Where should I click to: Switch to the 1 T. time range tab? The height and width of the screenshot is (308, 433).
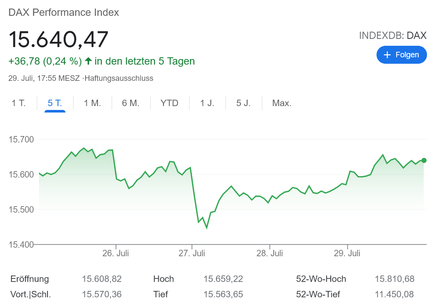click(x=18, y=103)
